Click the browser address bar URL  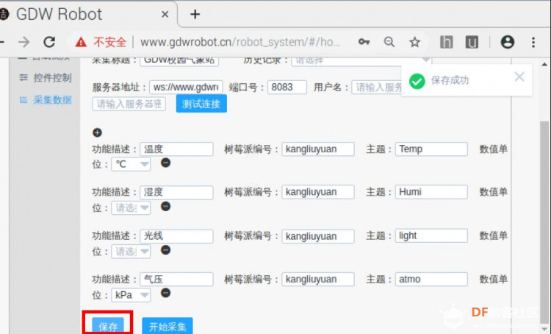click(x=240, y=42)
